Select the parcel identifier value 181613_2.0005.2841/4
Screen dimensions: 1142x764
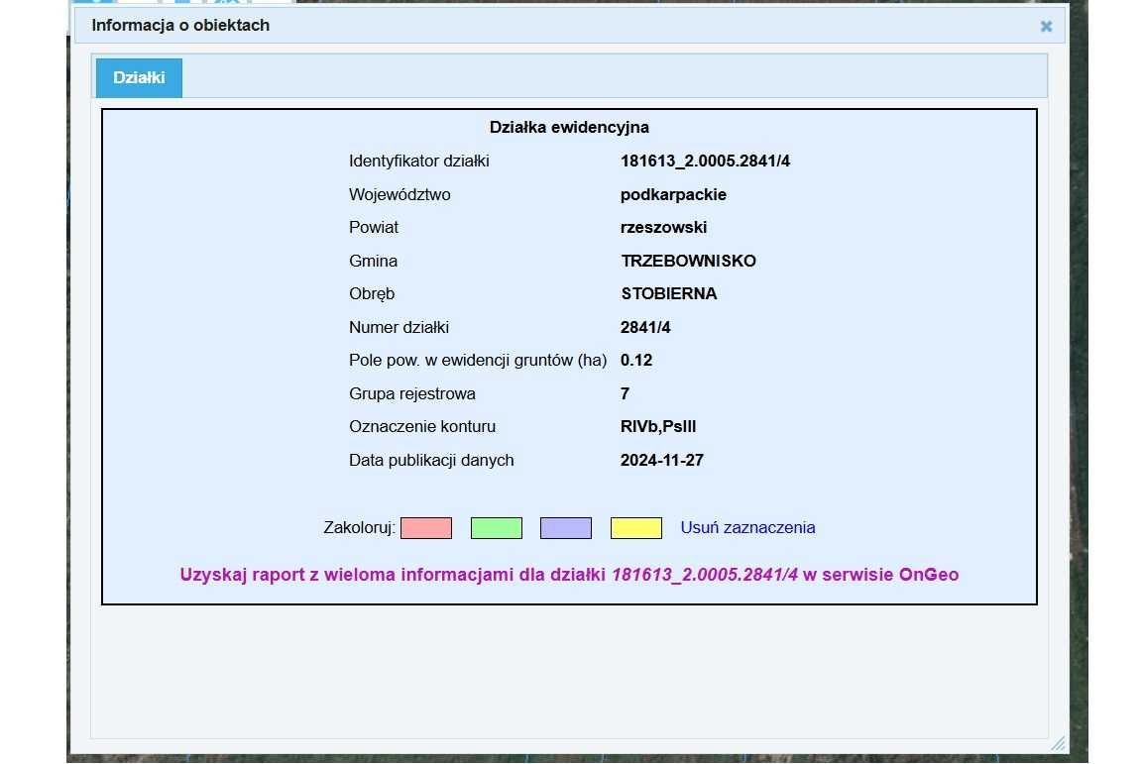(705, 162)
